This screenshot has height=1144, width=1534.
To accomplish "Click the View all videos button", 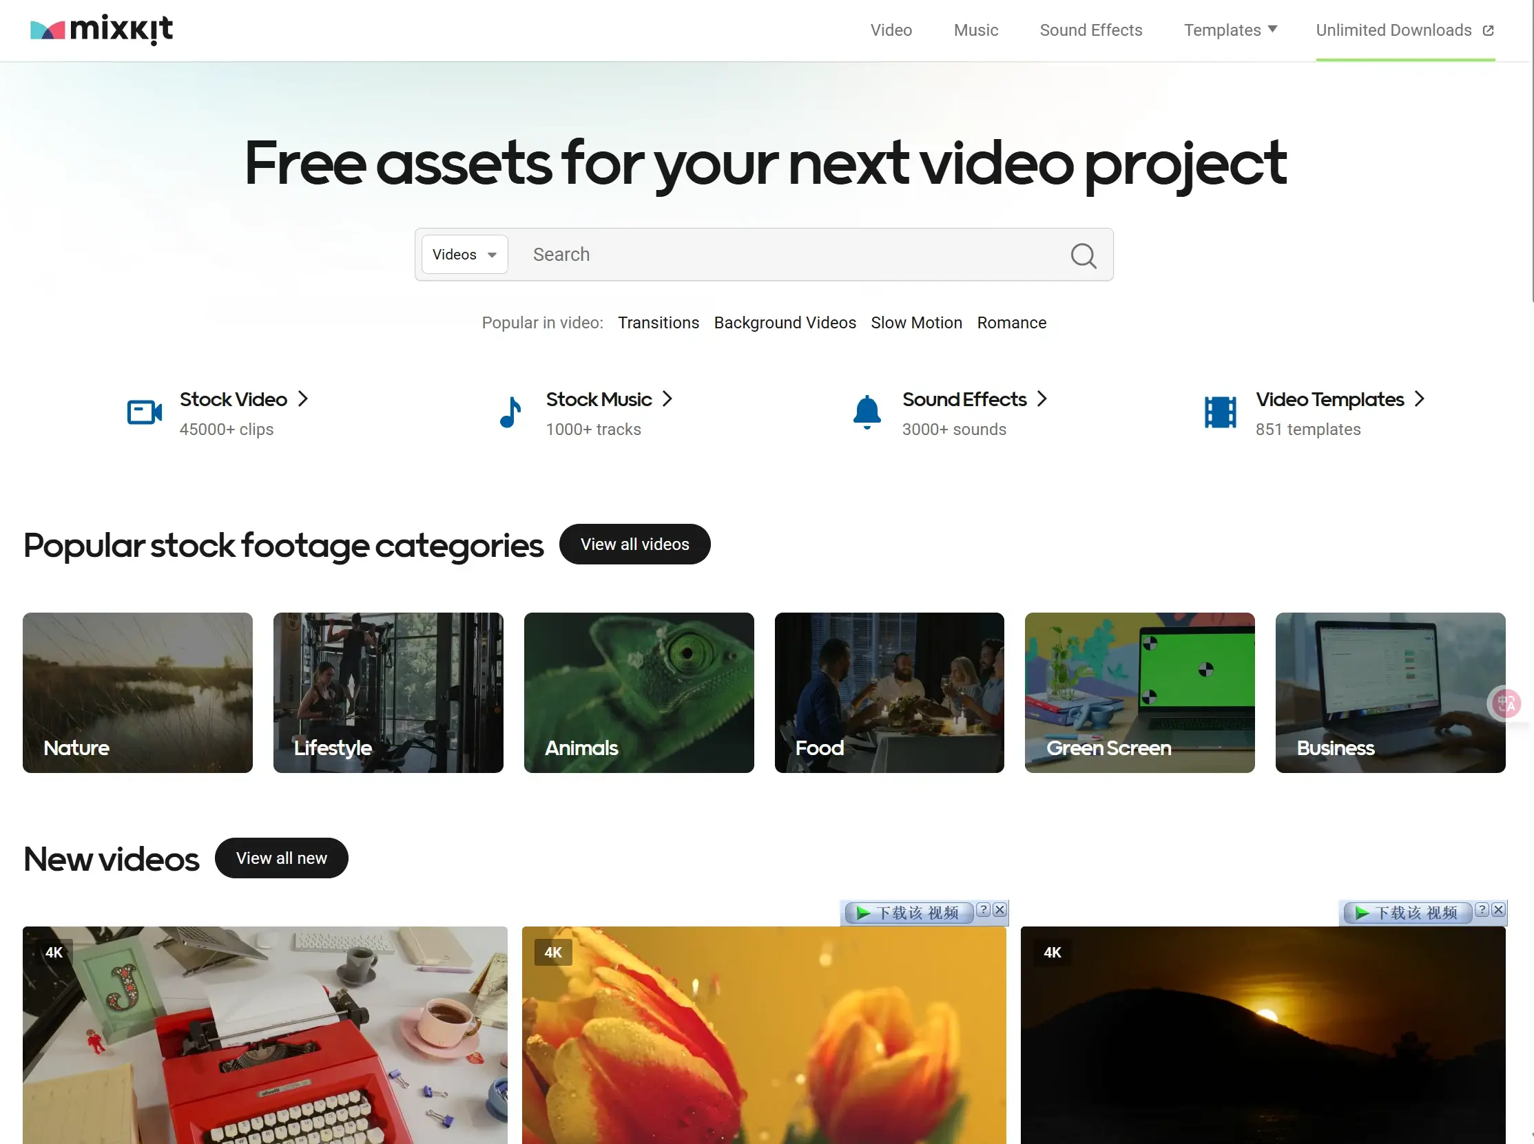I will click(634, 544).
